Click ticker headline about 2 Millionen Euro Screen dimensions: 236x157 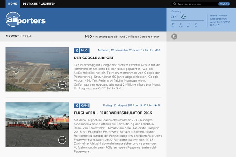point(127,37)
